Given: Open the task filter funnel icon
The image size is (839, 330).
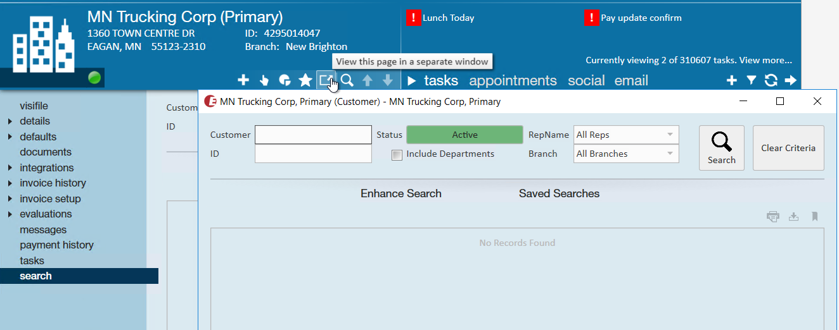Looking at the screenshot, I should (x=752, y=80).
